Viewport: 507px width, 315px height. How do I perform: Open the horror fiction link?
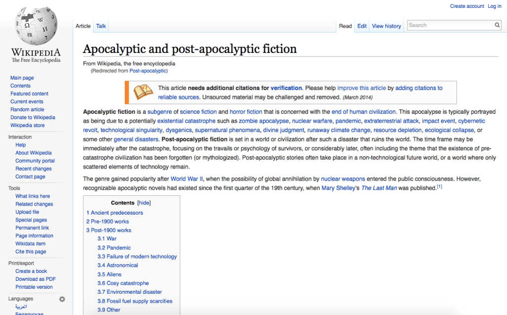(246, 112)
